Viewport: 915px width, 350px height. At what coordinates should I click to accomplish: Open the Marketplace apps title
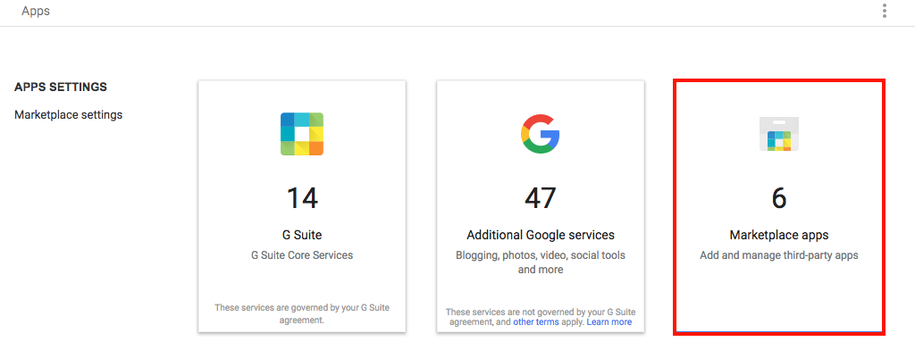point(779,235)
